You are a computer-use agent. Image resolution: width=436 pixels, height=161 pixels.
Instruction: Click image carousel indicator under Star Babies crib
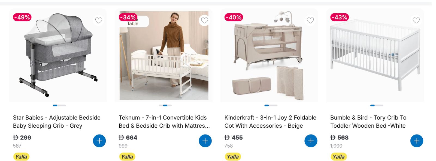(59, 105)
